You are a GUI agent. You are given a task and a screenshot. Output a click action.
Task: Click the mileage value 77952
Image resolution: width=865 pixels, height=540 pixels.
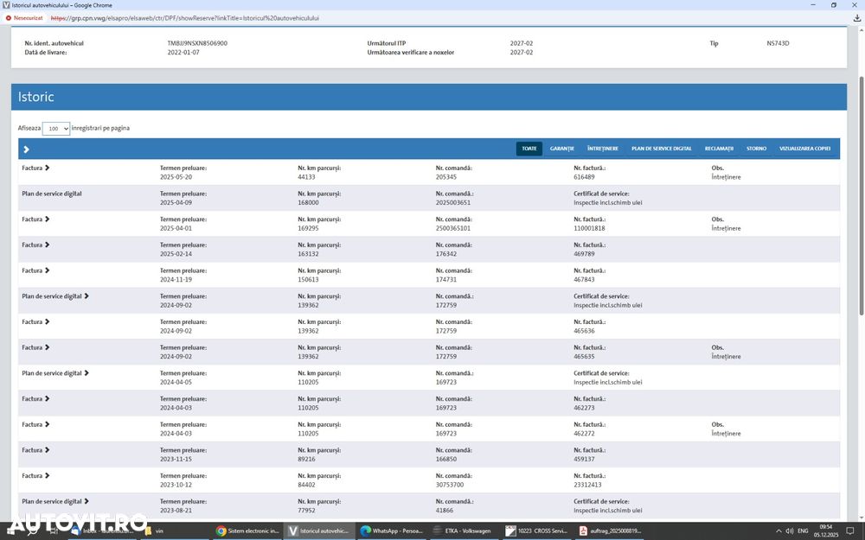pyautogui.click(x=307, y=511)
